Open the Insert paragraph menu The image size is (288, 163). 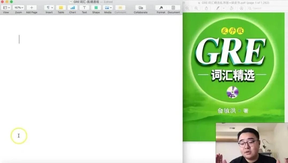pos(49,8)
